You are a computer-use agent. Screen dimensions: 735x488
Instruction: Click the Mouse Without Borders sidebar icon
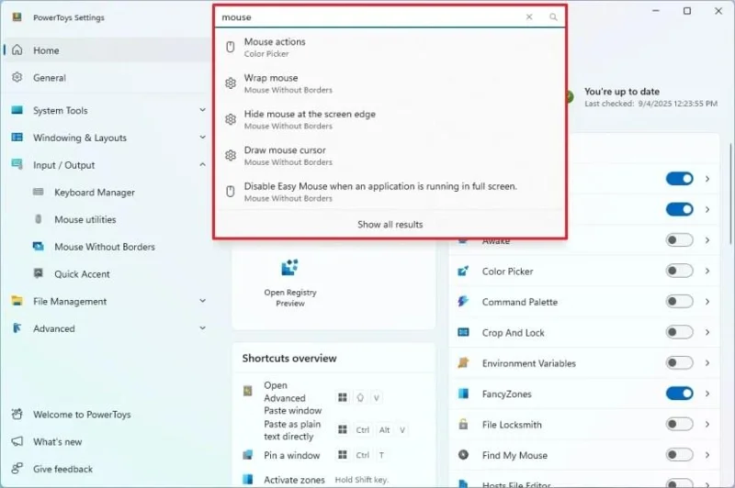(x=39, y=246)
